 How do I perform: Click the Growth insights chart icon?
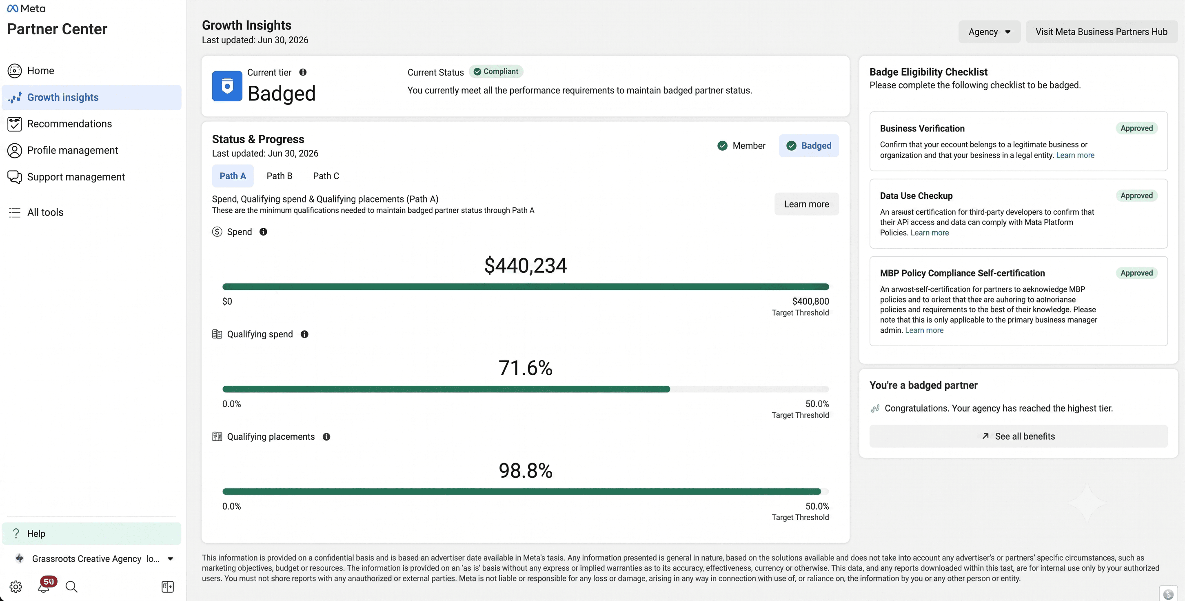coord(15,97)
